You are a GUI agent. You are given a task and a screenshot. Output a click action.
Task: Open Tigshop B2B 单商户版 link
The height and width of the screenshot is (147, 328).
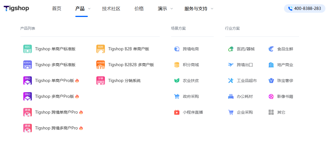[129, 49]
